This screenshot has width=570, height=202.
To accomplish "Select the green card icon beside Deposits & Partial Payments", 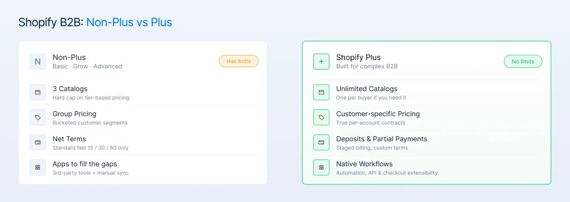I will click(321, 143).
